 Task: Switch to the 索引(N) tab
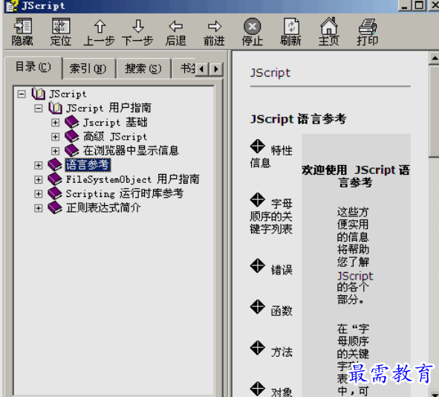88,68
